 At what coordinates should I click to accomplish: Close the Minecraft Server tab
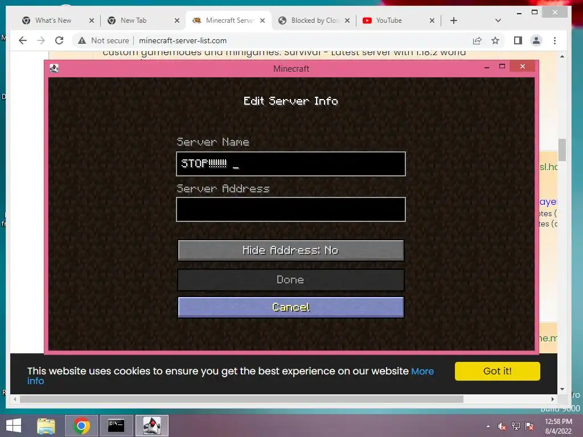click(262, 20)
